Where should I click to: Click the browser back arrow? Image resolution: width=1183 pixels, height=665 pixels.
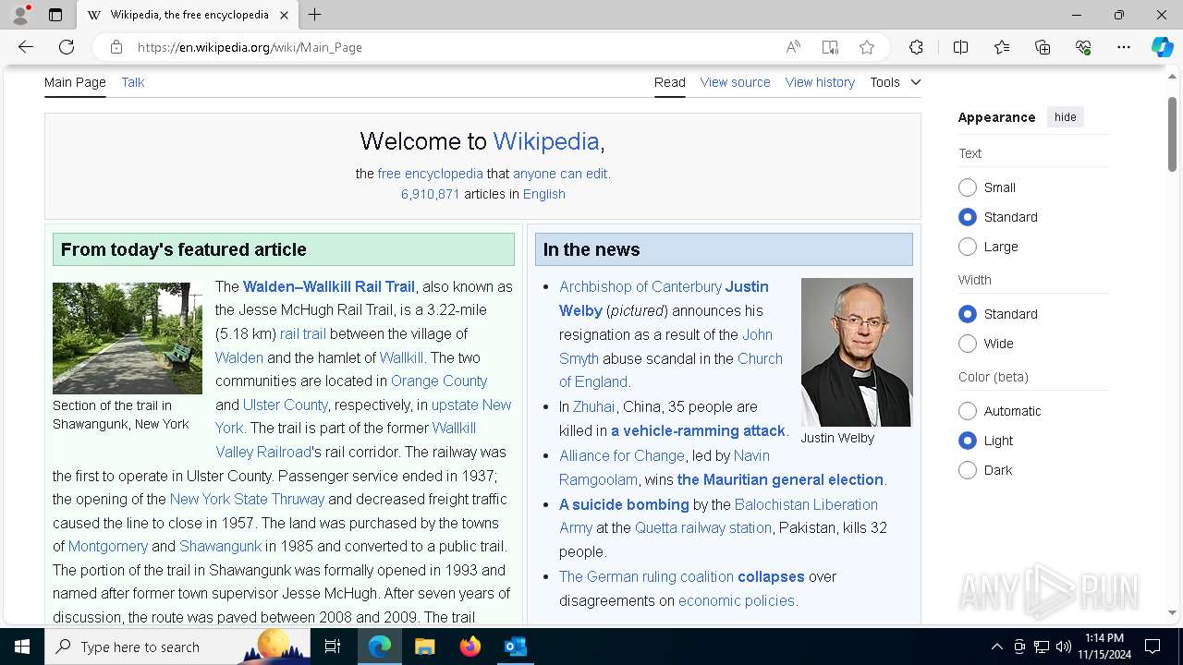point(26,47)
